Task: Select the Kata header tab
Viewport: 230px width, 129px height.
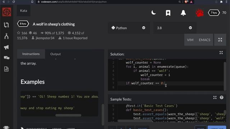Action: click(x=24, y=10)
